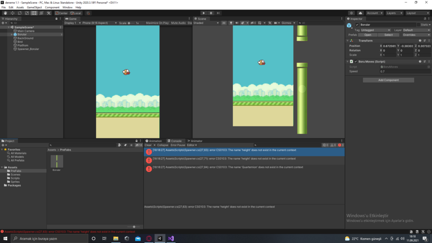
Task: Click the Step frame button
Action: pyautogui.click(x=218, y=13)
